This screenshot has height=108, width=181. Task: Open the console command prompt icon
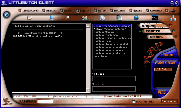click(155, 18)
